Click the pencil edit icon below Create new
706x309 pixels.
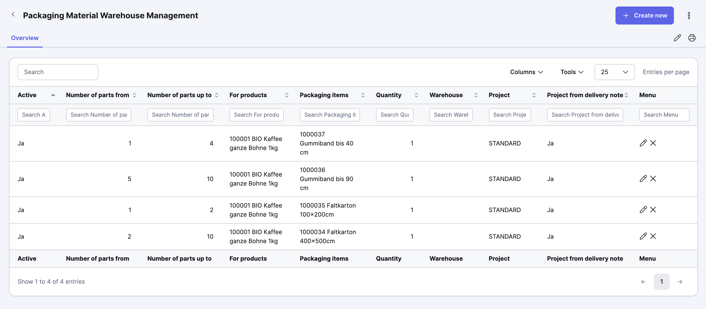point(677,38)
